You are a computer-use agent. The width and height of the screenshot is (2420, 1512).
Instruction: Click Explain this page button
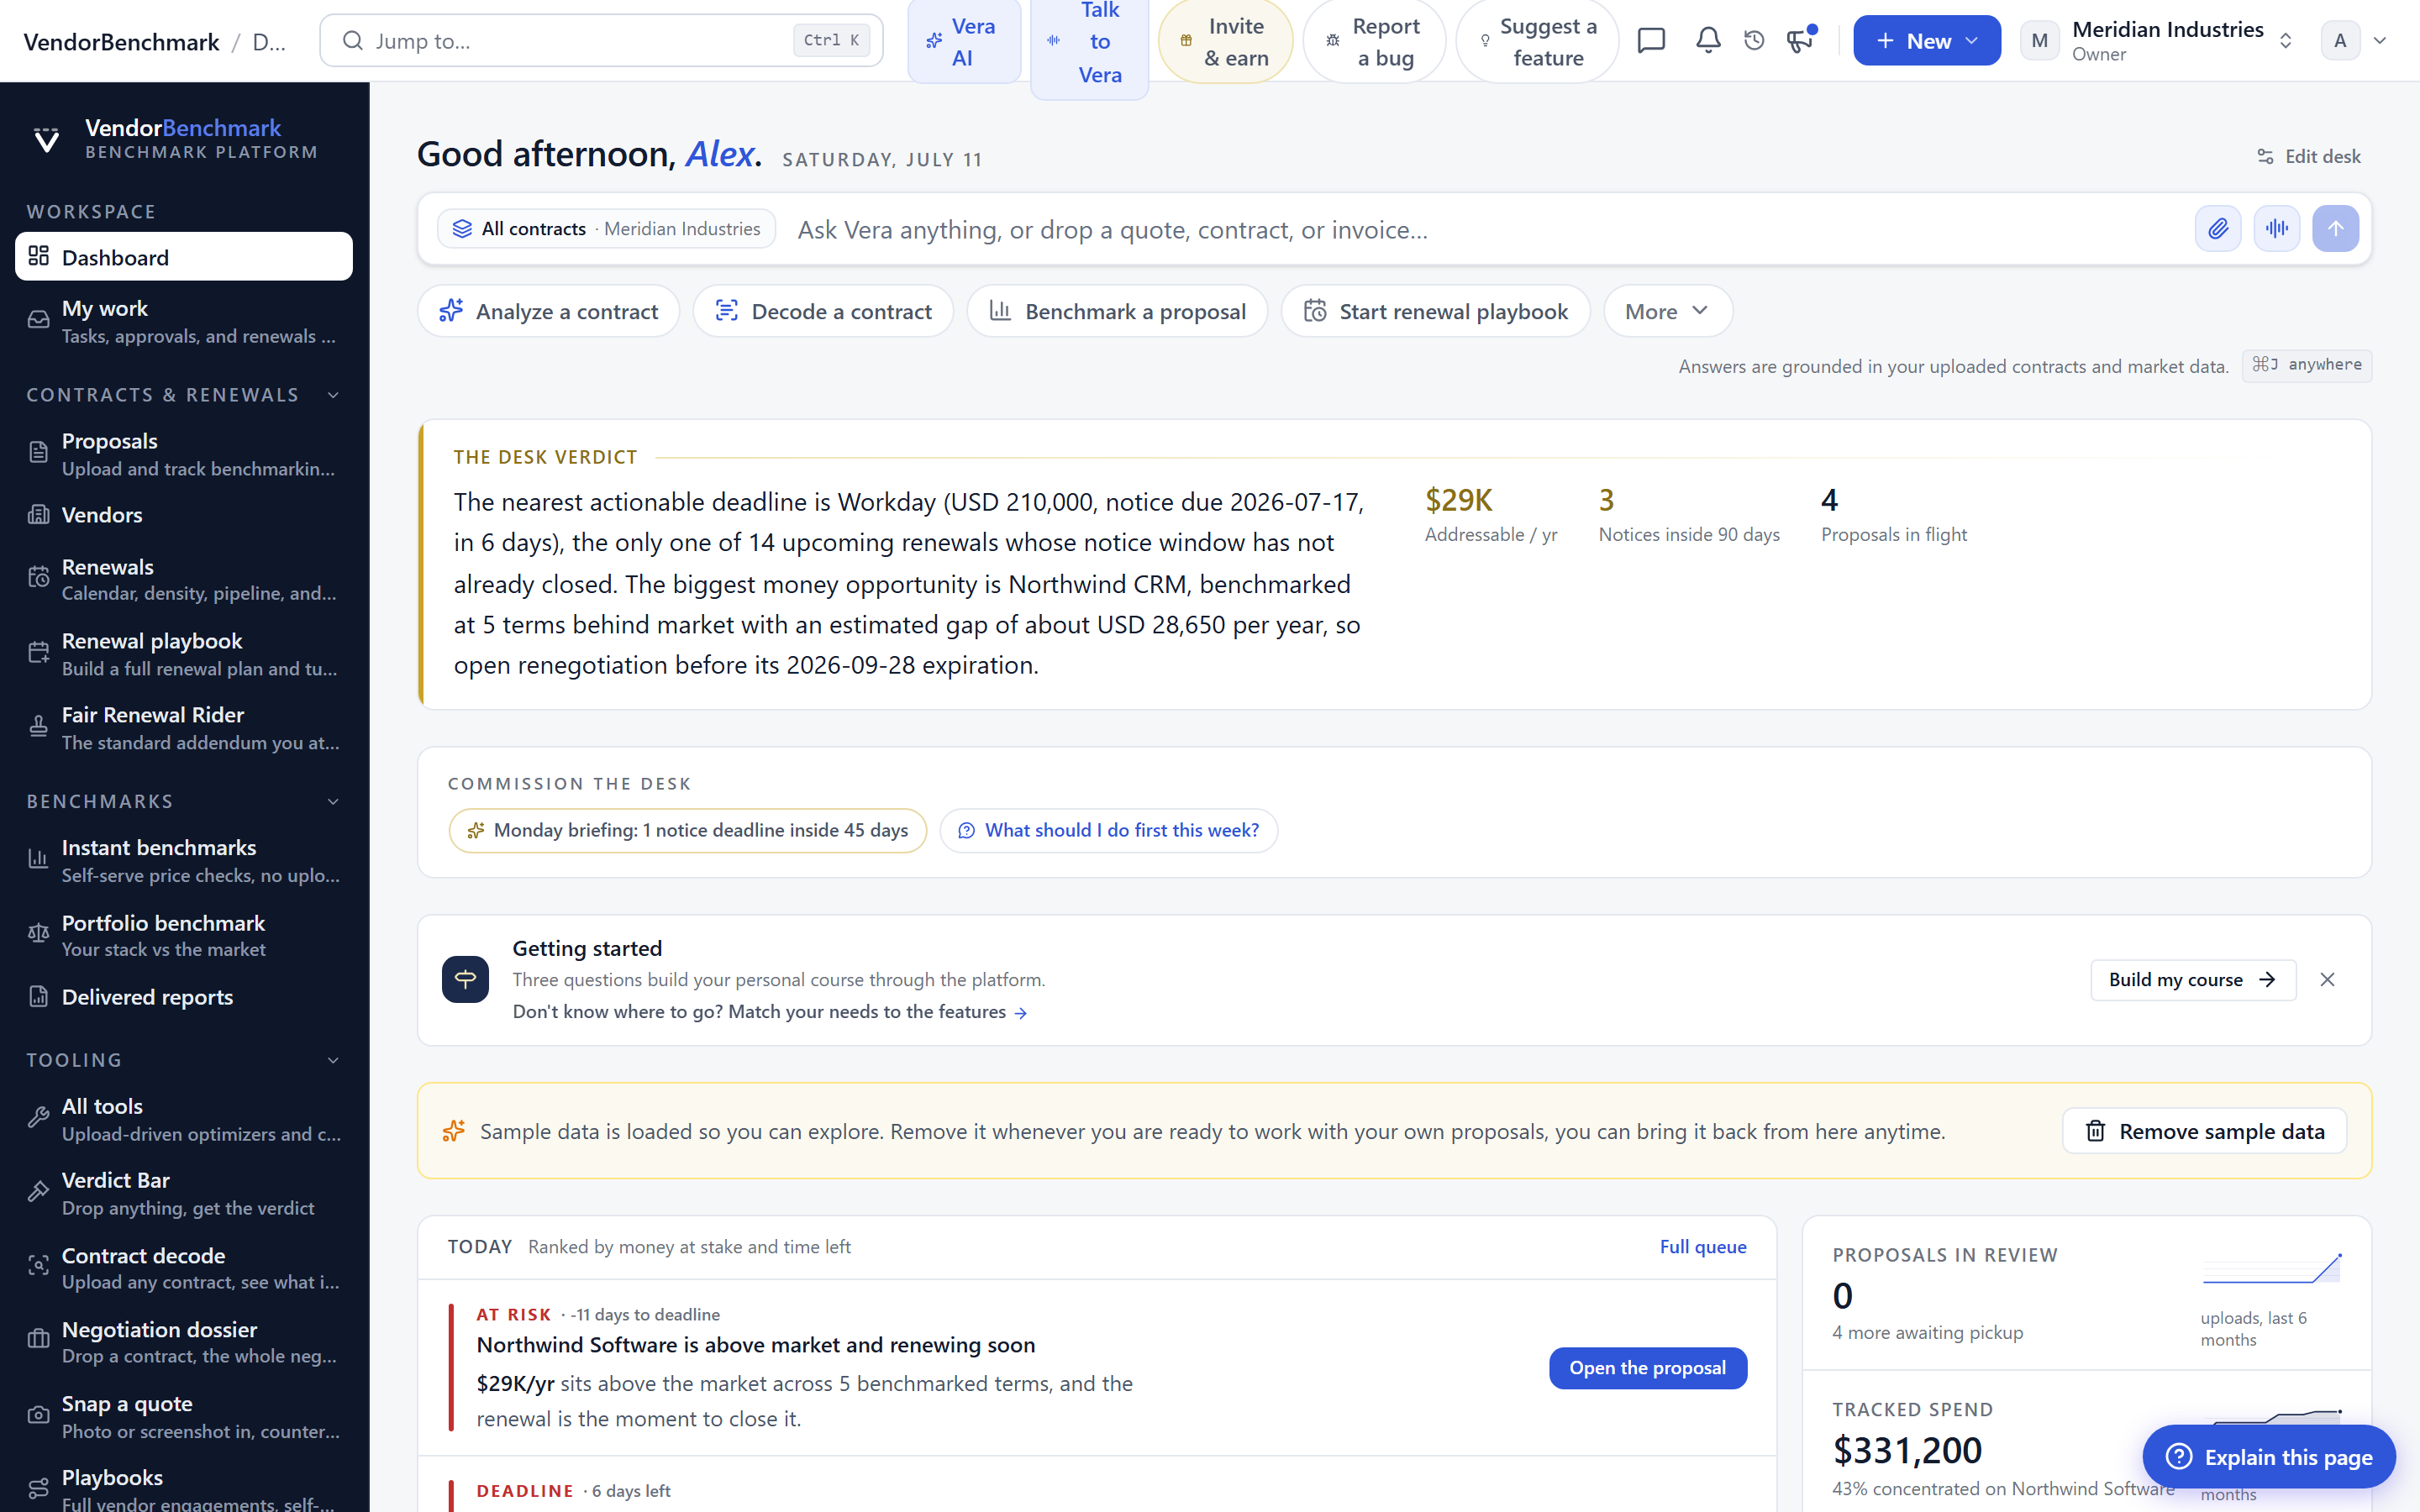(2268, 1457)
